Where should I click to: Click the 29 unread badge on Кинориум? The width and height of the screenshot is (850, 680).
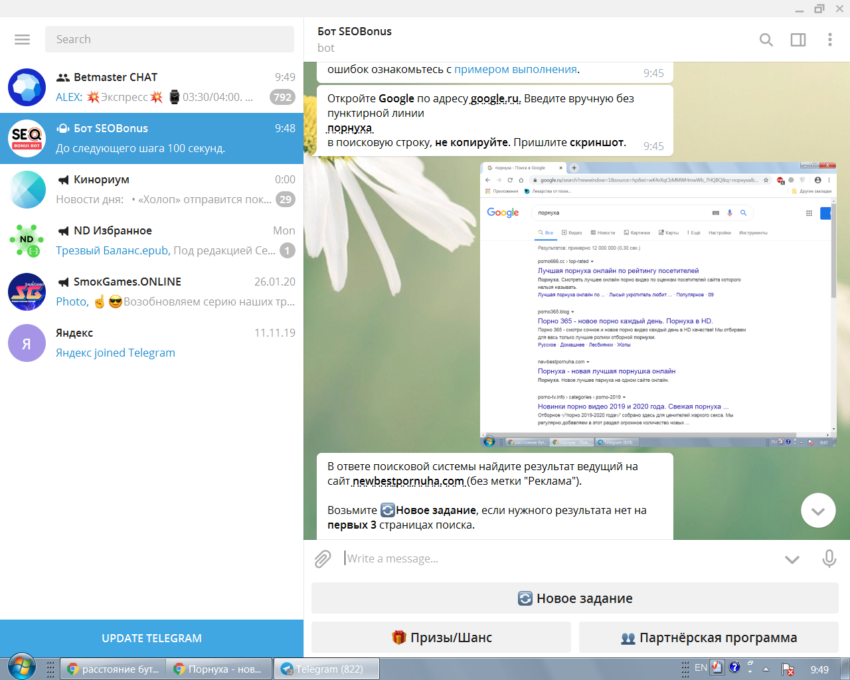(286, 199)
